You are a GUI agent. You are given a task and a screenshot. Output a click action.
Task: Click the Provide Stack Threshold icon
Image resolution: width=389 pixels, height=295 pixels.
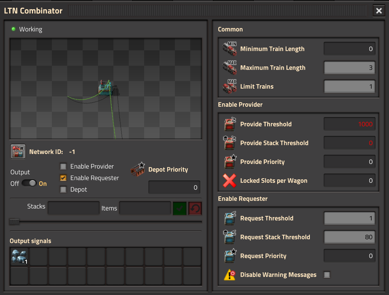(x=229, y=143)
